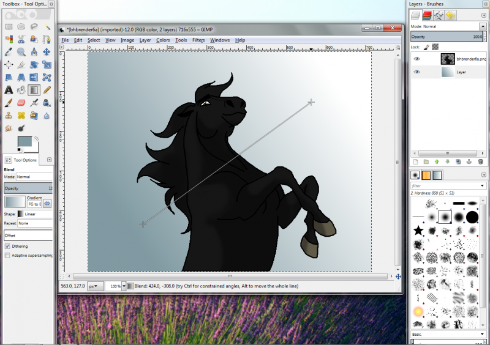This screenshot has width=490, height=345.
Task: Choose the Scale tool
Action: tap(47, 65)
